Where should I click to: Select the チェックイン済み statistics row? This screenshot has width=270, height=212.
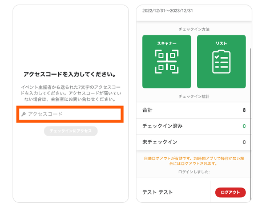[194, 126]
